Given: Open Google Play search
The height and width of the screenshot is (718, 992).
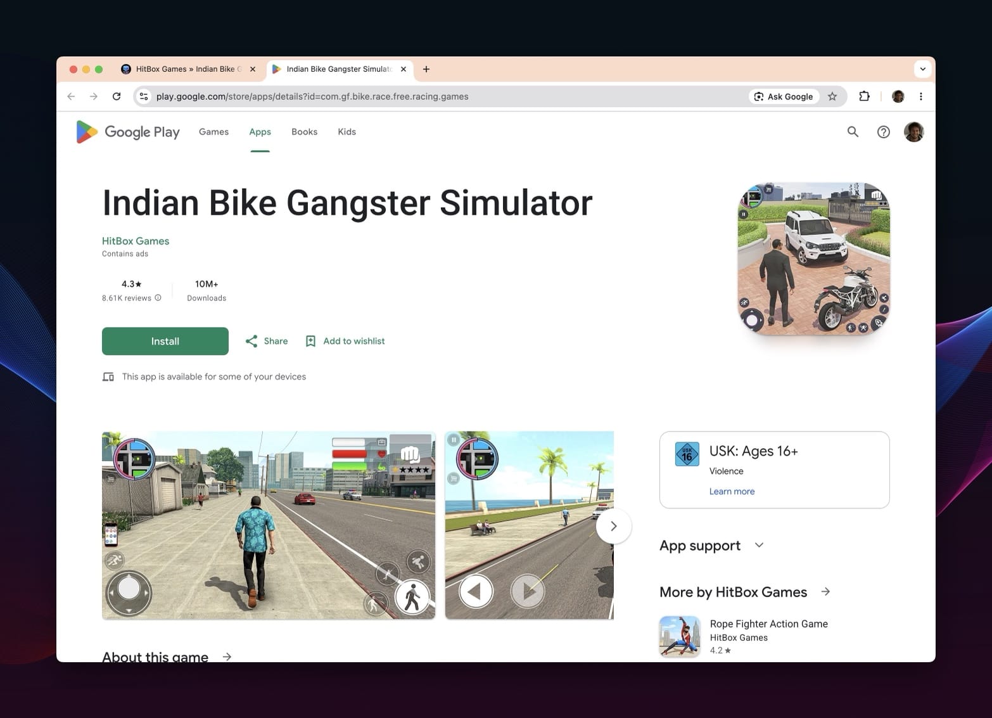Looking at the screenshot, I should pos(853,132).
